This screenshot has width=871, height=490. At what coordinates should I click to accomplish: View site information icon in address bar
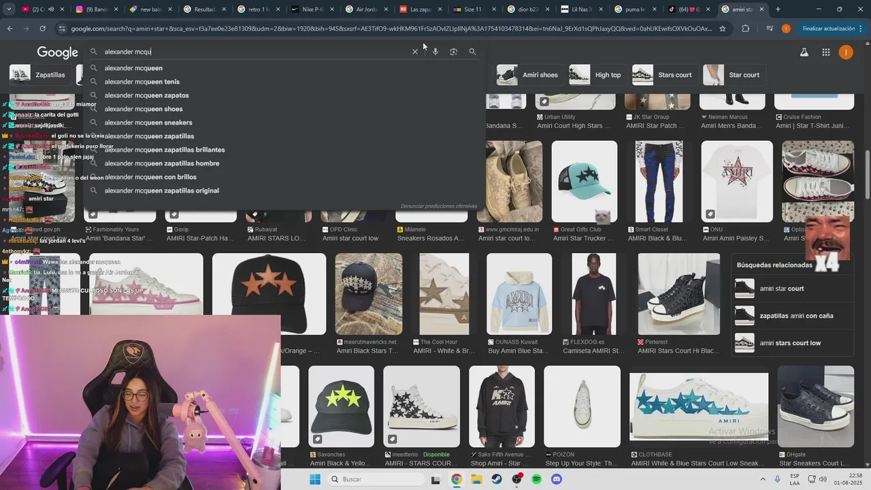pyautogui.click(x=63, y=29)
